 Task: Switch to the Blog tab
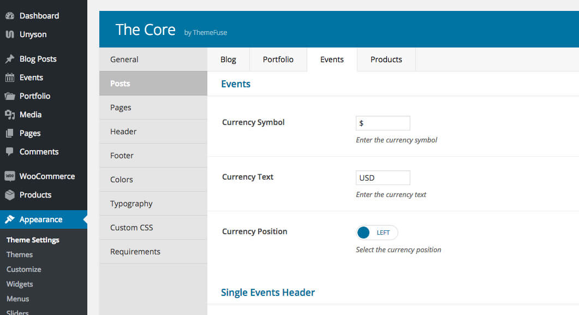228,60
